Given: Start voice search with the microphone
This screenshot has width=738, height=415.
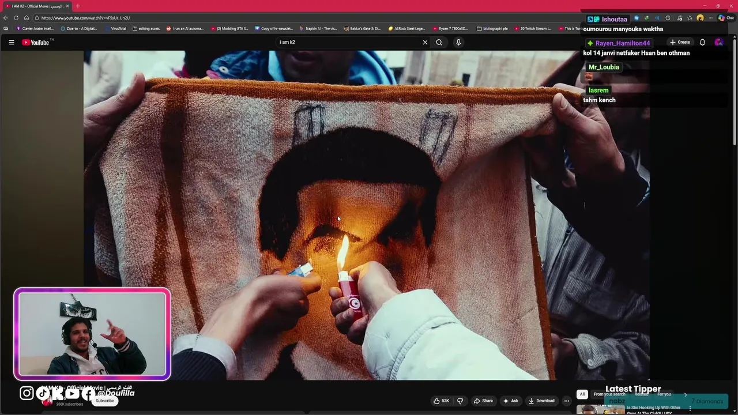Looking at the screenshot, I should (458, 42).
